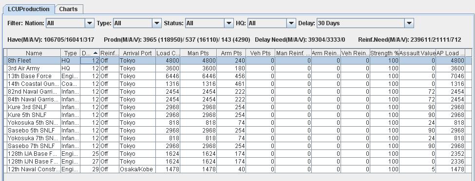Select the Yokosuka 7th SNLF row name
475x181 pixels.
[x=34, y=138]
